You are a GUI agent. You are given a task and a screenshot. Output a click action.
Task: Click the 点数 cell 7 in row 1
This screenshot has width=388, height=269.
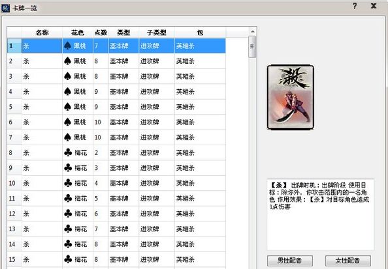pyautogui.click(x=101, y=46)
